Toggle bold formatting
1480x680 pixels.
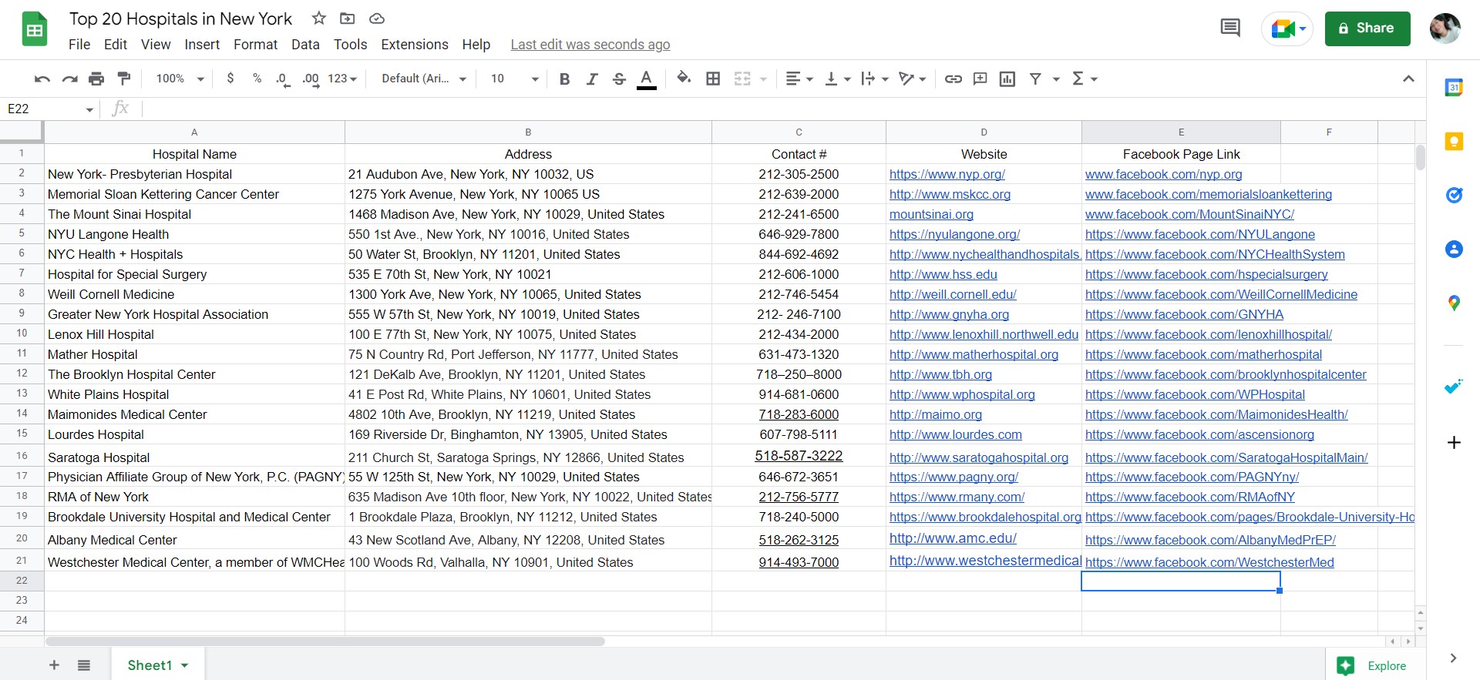[564, 79]
